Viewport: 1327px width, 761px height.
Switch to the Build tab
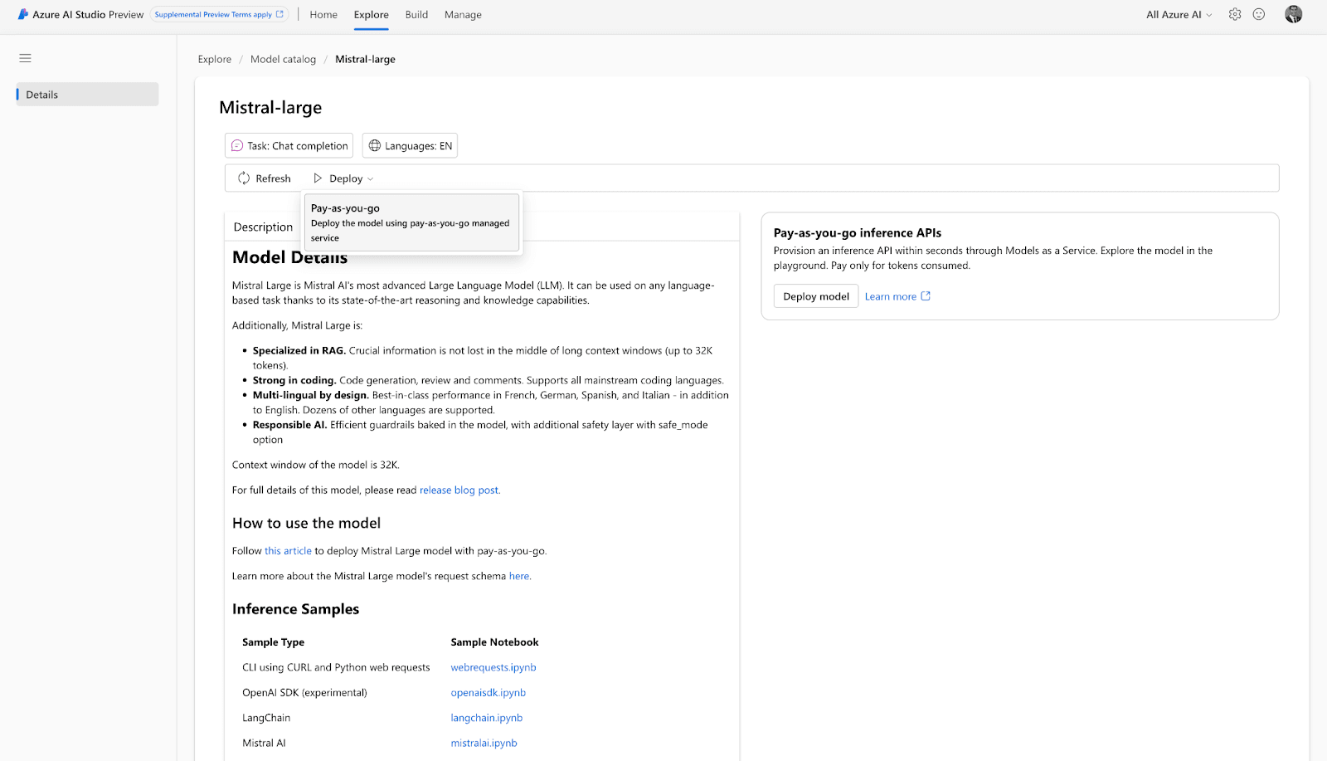click(x=416, y=14)
